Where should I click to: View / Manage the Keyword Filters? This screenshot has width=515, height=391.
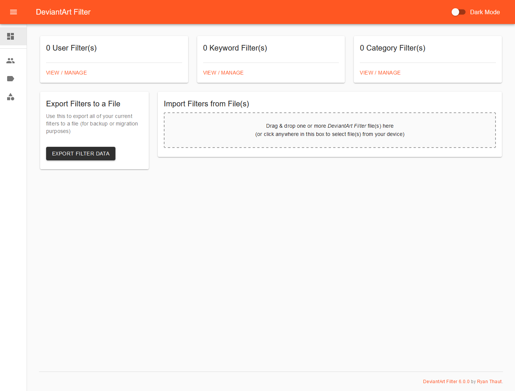click(223, 73)
